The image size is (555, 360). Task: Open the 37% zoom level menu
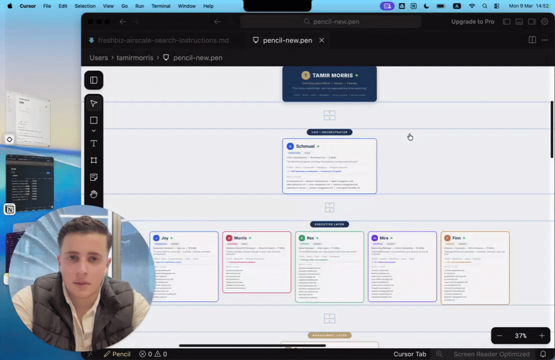point(520,336)
